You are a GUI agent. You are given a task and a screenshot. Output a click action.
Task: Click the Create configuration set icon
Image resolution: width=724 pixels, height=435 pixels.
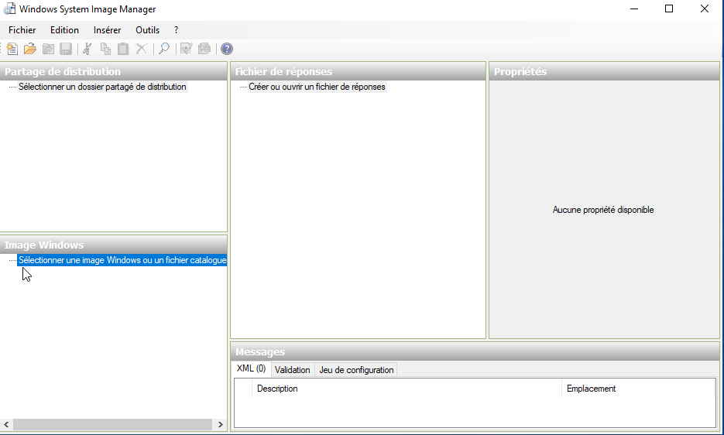(x=204, y=49)
